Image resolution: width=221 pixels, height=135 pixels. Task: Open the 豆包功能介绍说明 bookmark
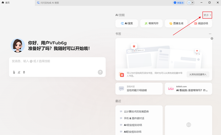click(139, 89)
